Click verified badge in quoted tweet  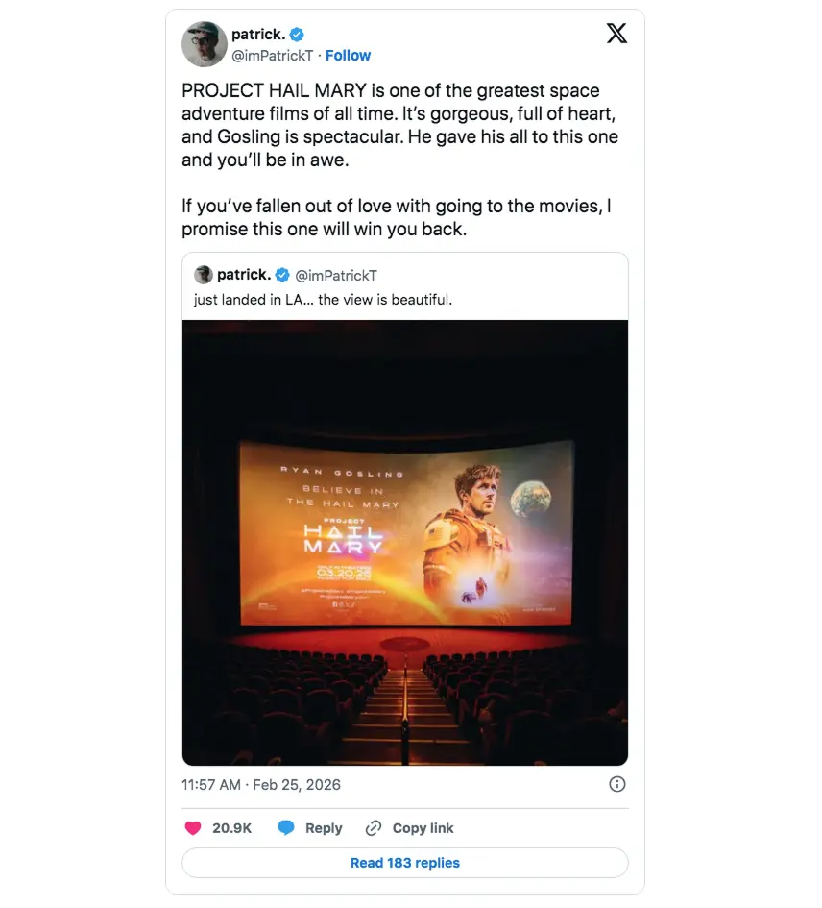[x=282, y=275]
